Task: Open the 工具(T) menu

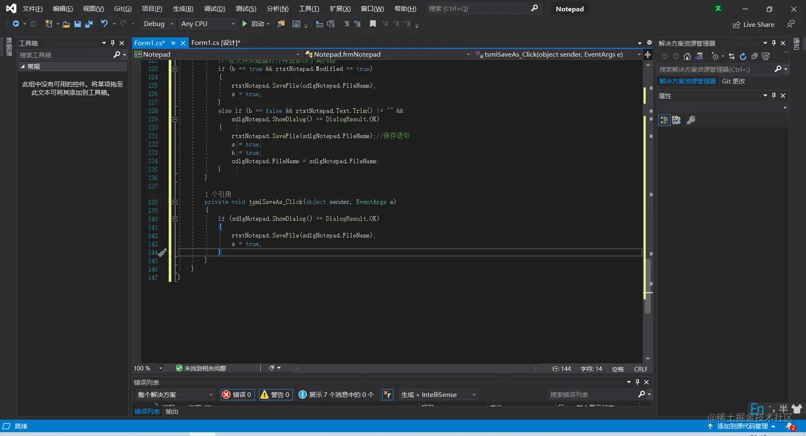Action: point(309,9)
